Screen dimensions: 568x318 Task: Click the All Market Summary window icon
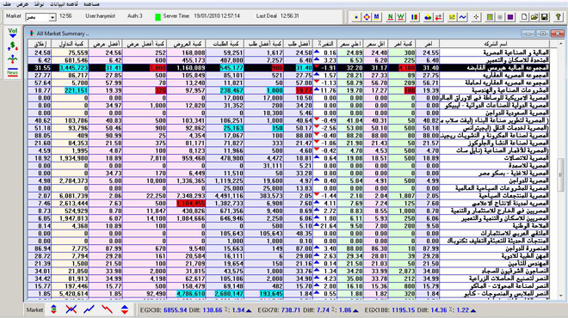(32, 34)
